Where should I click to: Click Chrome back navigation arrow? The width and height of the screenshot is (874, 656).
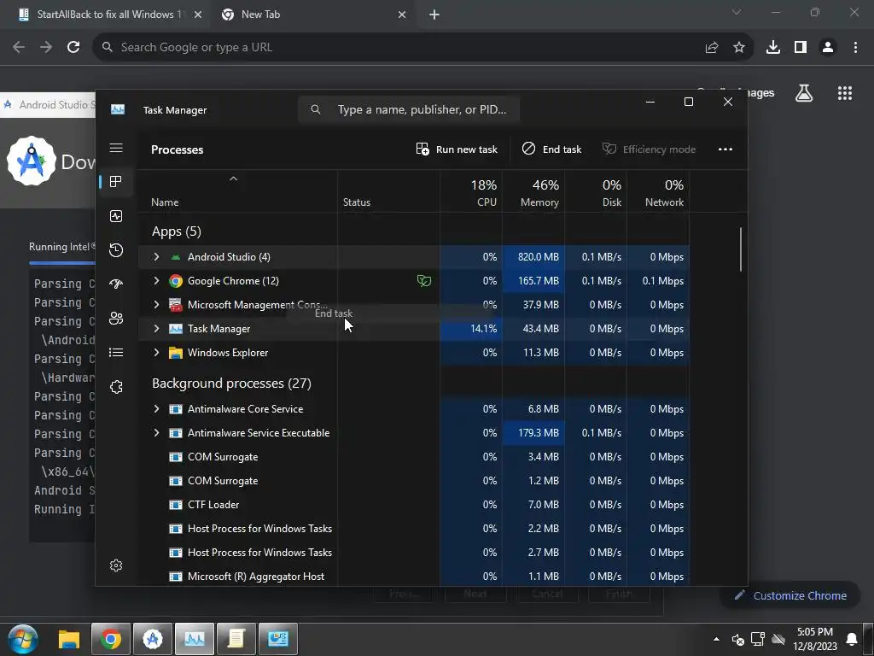[x=19, y=47]
